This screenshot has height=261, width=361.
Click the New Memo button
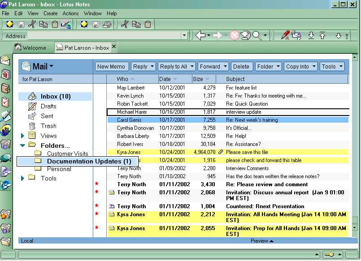point(111,67)
